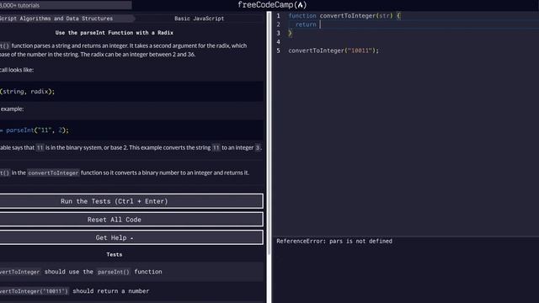This screenshot has width=539, height=303.
Task: Click the Tests heading
Action: (x=115, y=254)
